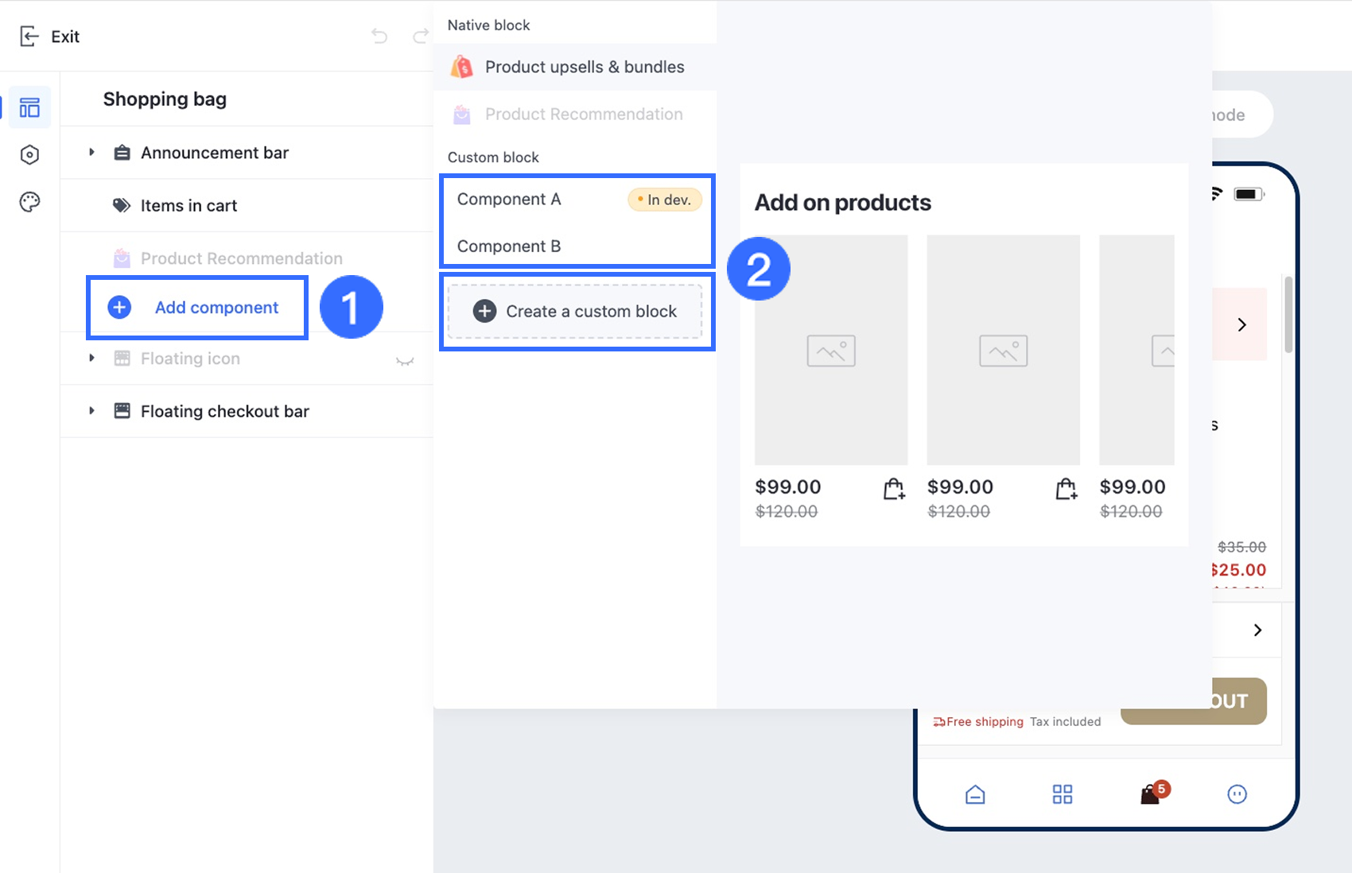Click Create a custom block button
Screen dimensions: 1352x873
(575, 312)
